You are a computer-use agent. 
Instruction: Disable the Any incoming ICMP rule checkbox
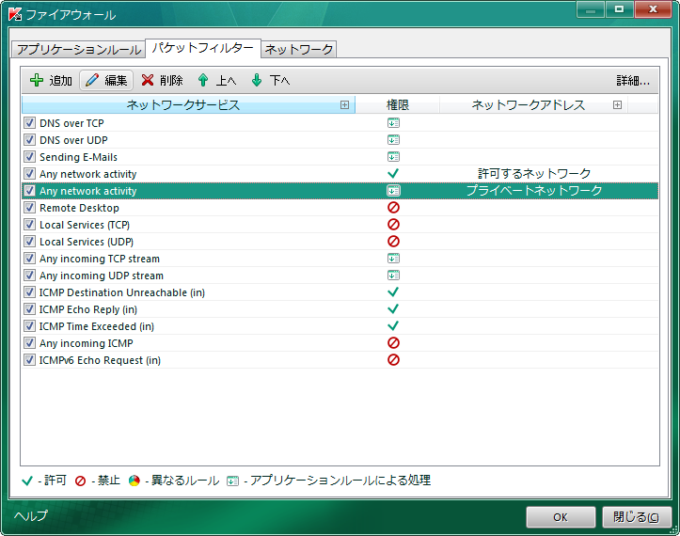29,343
